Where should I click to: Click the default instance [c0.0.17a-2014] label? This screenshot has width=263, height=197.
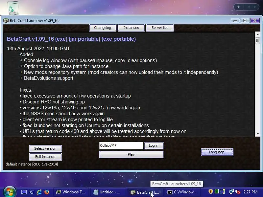32,164
